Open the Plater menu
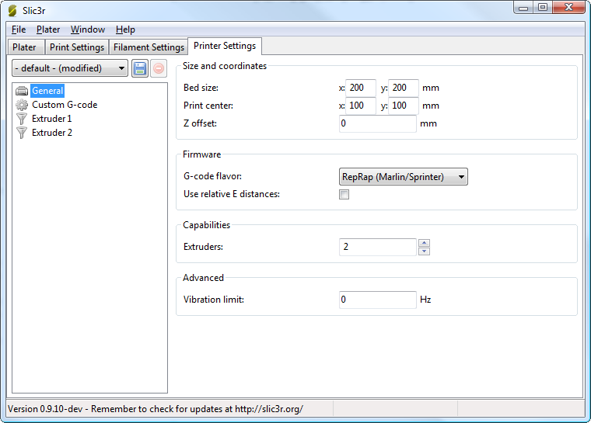This screenshot has width=591, height=423. tap(48, 29)
